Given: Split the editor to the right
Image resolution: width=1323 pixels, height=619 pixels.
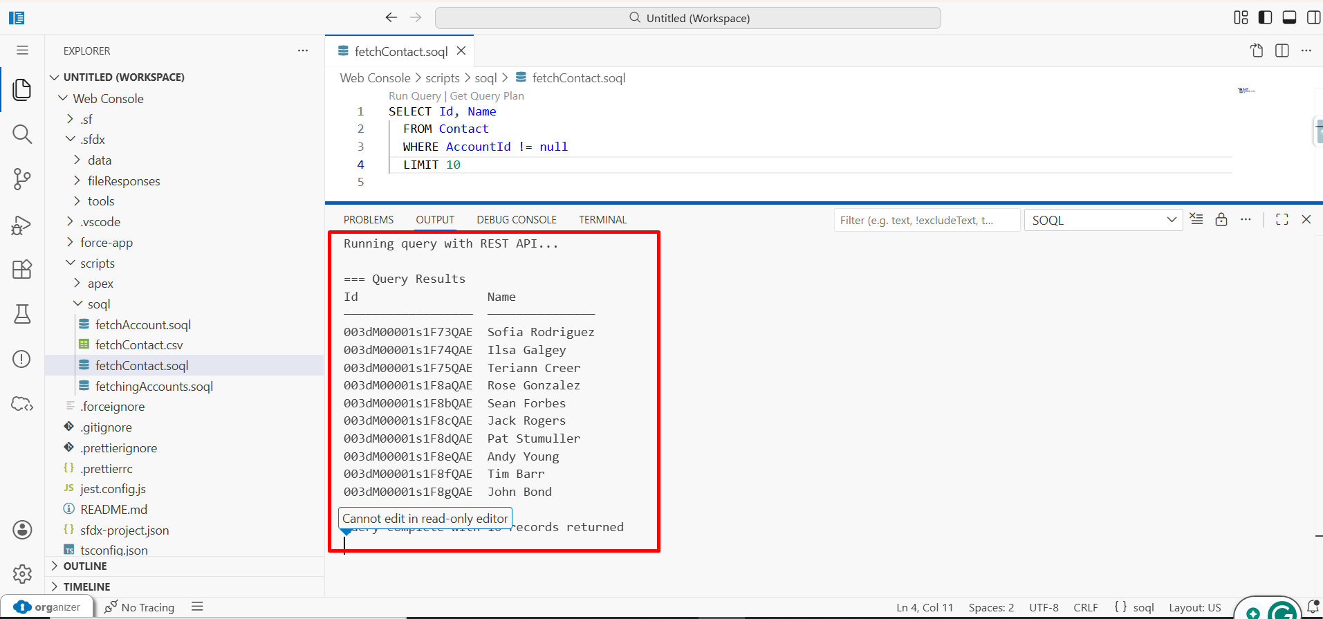Looking at the screenshot, I should click(x=1282, y=50).
